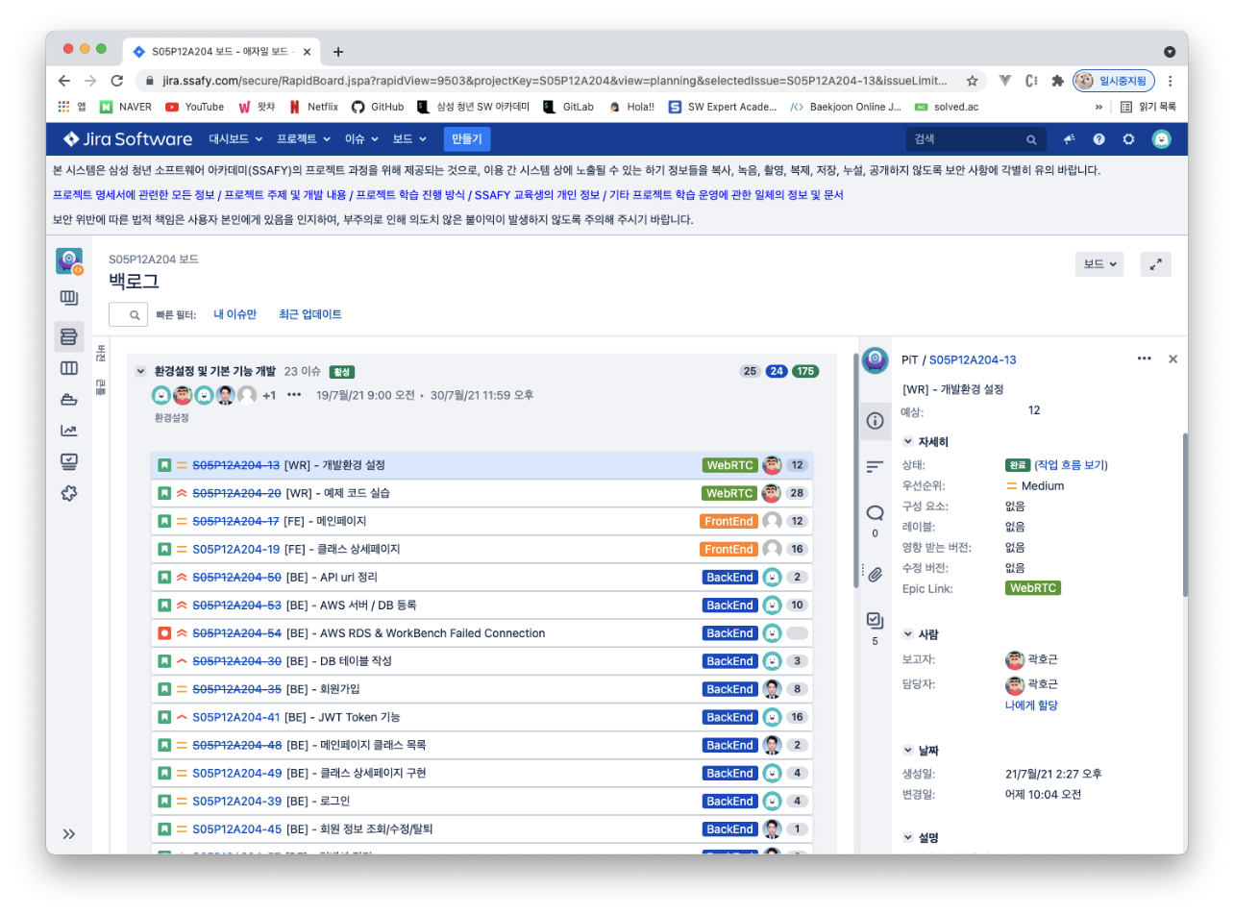Expand the left sidebar with double chevron

point(69,833)
